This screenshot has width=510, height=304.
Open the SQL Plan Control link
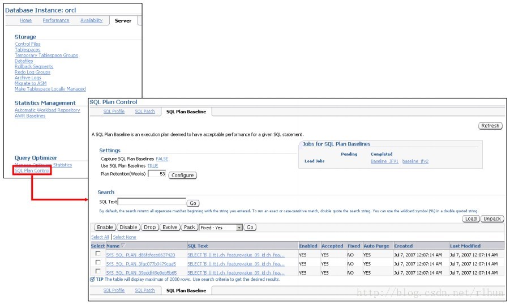point(32,170)
